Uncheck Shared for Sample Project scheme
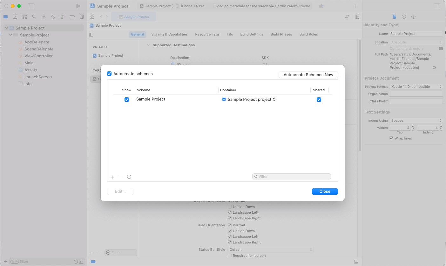The height and width of the screenshot is (266, 446). click(x=319, y=100)
